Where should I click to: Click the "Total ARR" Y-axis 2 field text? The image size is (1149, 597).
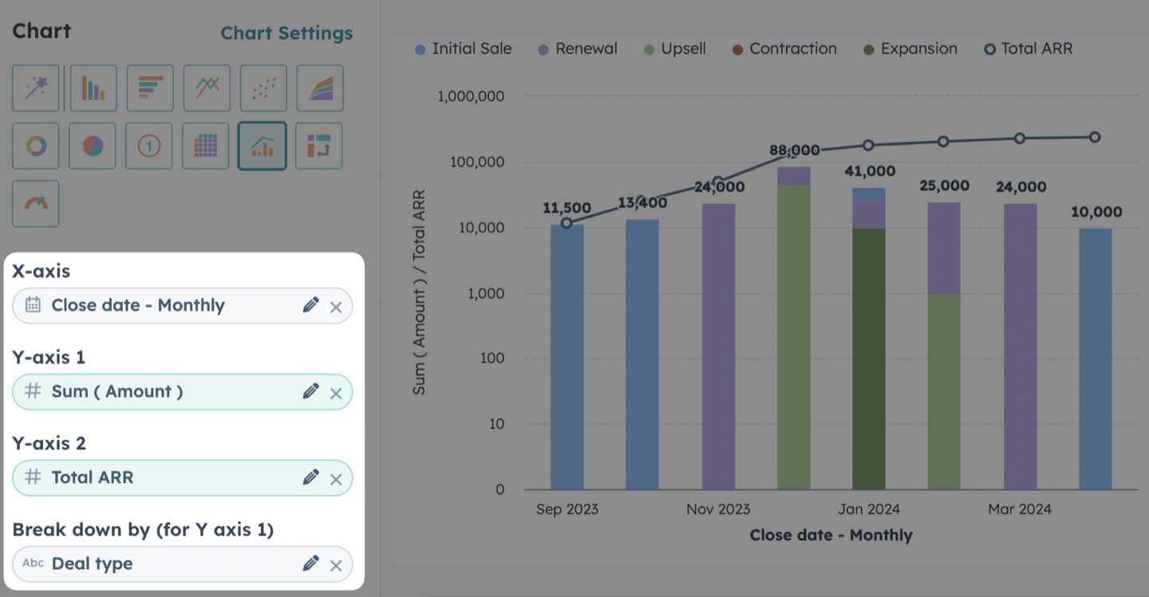coord(93,477)
